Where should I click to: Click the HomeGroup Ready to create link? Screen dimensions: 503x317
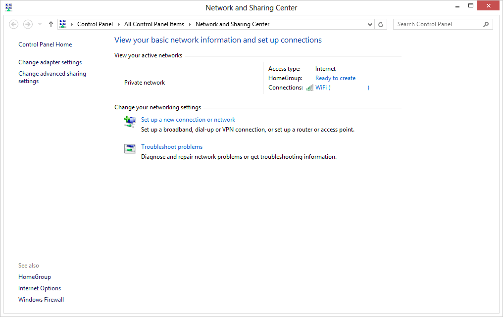tap(335, 78)
